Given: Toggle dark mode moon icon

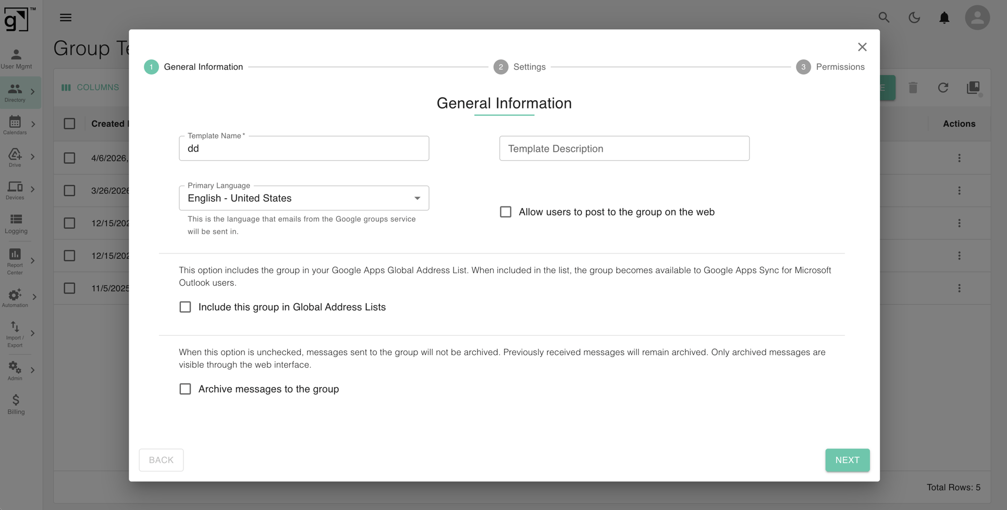Looking at the screenshot, I should pyautogui.click(x=914, y=18).
